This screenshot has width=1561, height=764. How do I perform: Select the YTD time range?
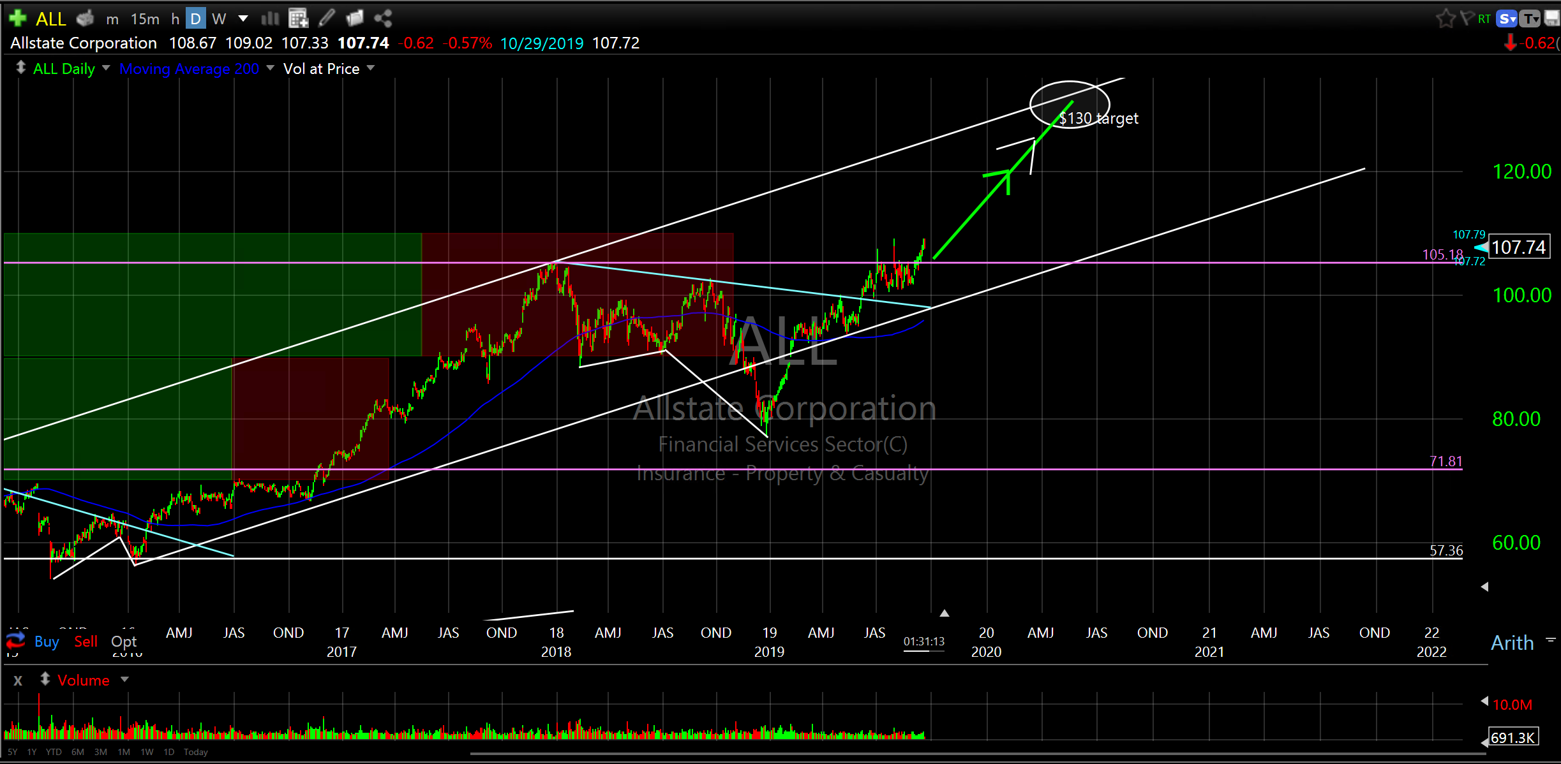click(x=54, y=752)
